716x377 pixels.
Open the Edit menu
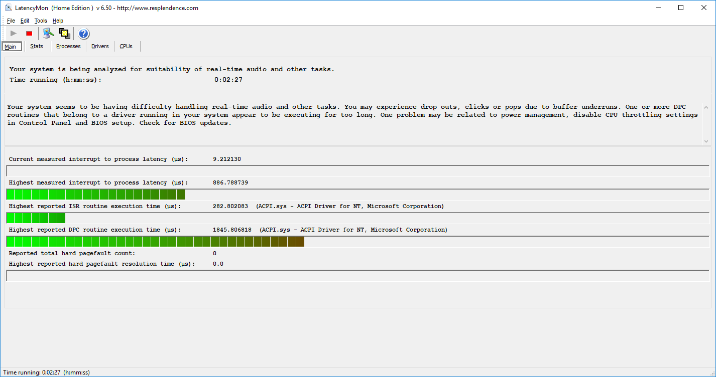[25, 21]
